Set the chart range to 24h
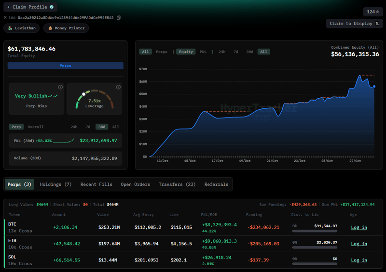Screen dimensions: 386x272 [222, 52]
